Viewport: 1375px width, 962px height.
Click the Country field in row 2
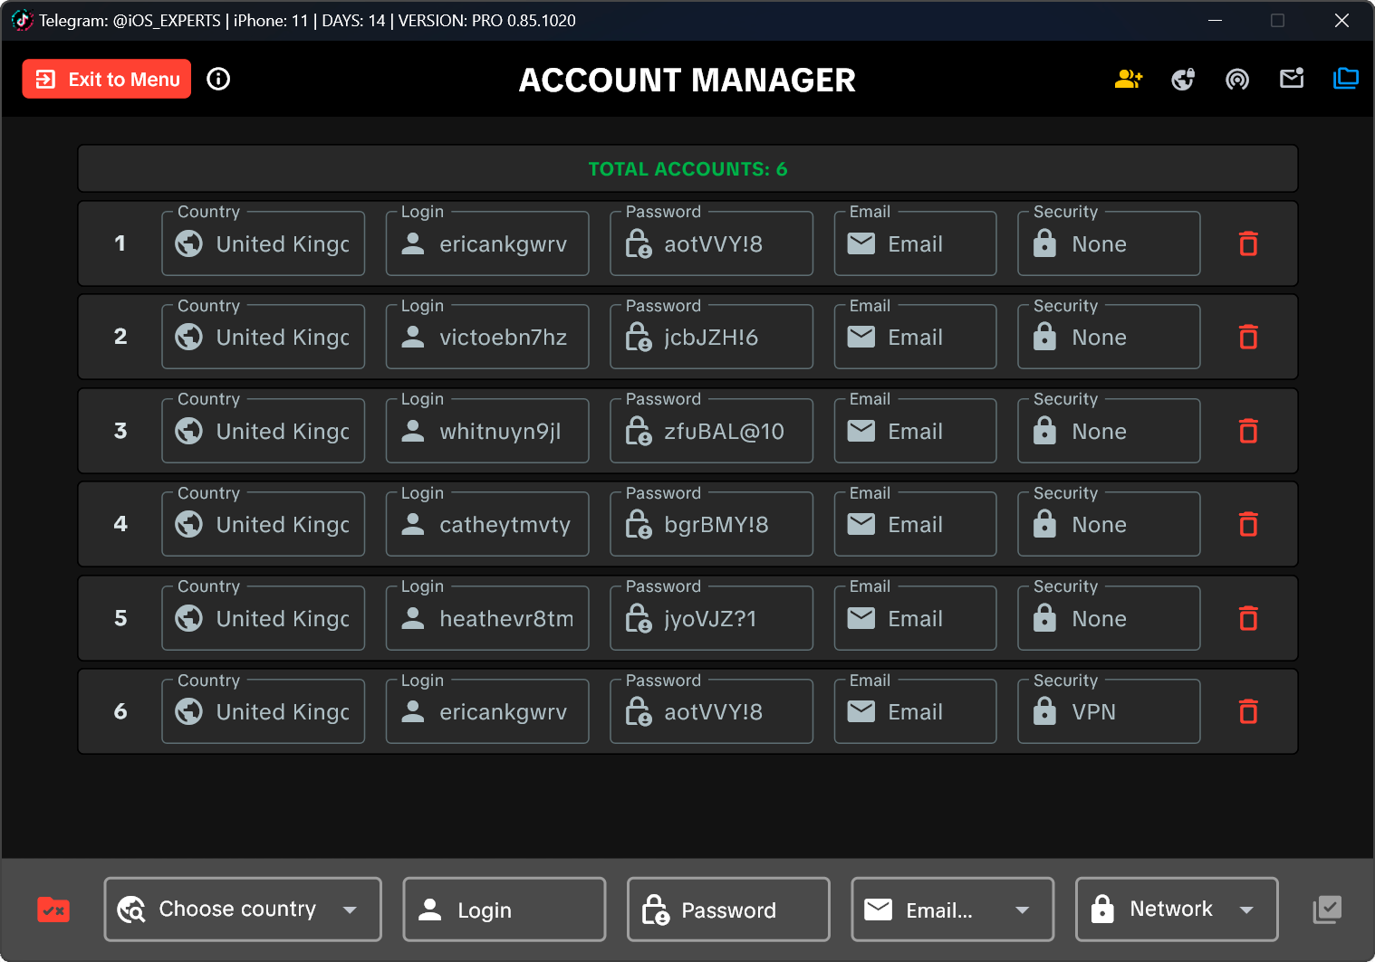point(264,338)
